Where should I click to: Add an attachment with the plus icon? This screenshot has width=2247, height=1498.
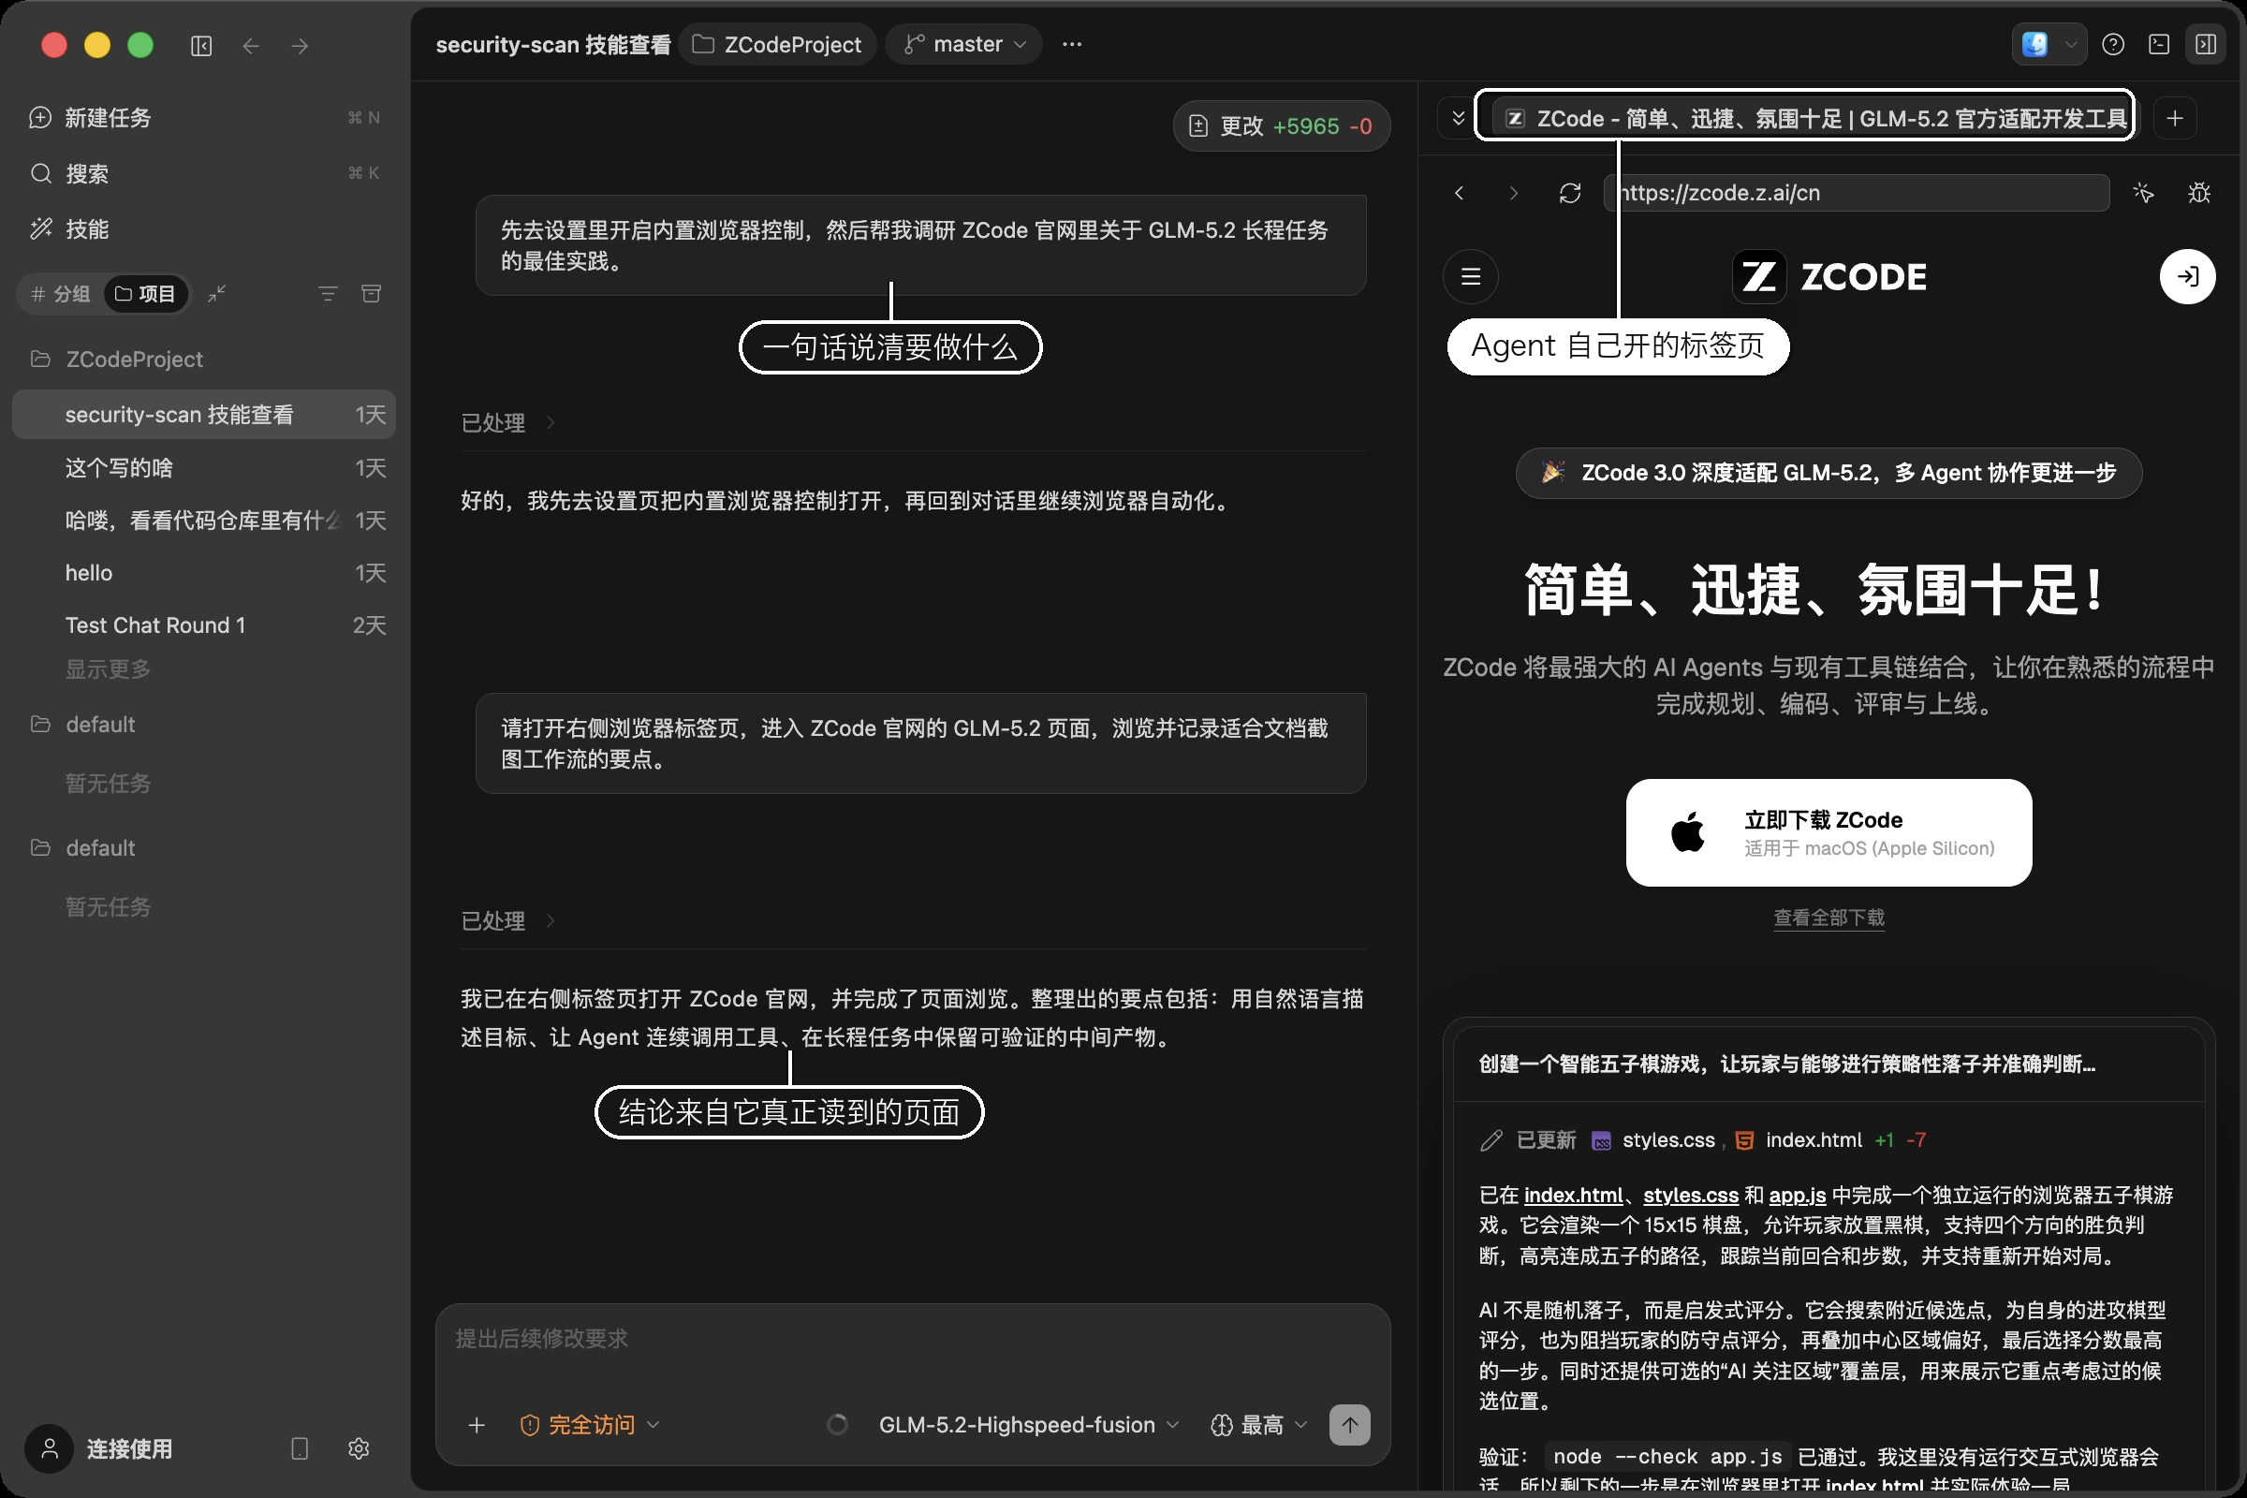coord(477,1425)
